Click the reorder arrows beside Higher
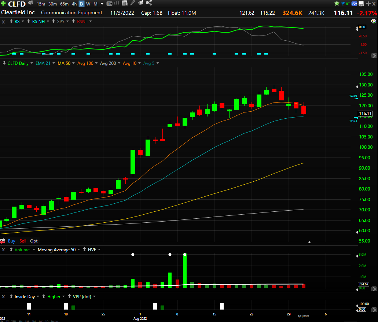 tap(44, 296)
